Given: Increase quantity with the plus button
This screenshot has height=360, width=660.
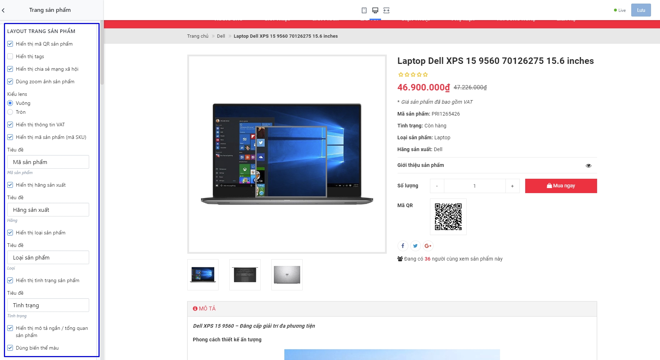Looking at the screenshot, I should [513, 186].
